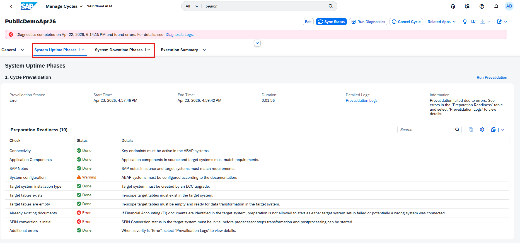520x243 pixels.
Task: Click the Sync Status button
Action: pyautogui.click(x=331, y=22)
